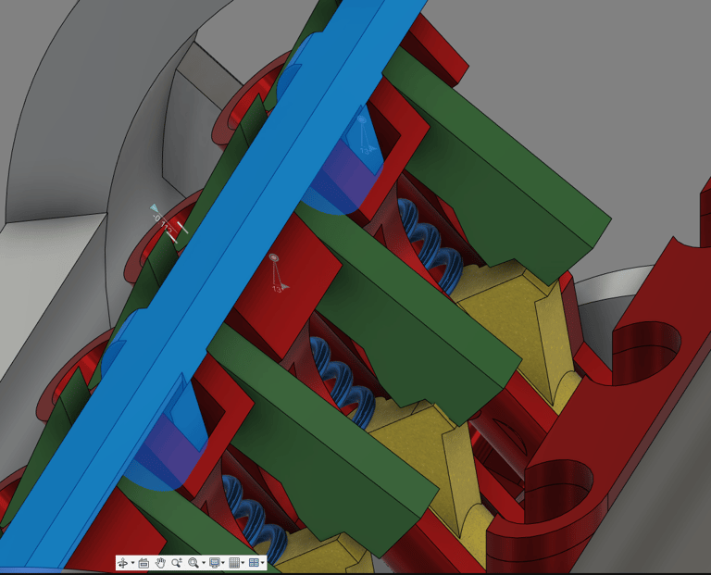Image resolution: width=711 pixels, height=575 pixels.
Task: Open Display Settings monitor icon
Action: point(215,563)
